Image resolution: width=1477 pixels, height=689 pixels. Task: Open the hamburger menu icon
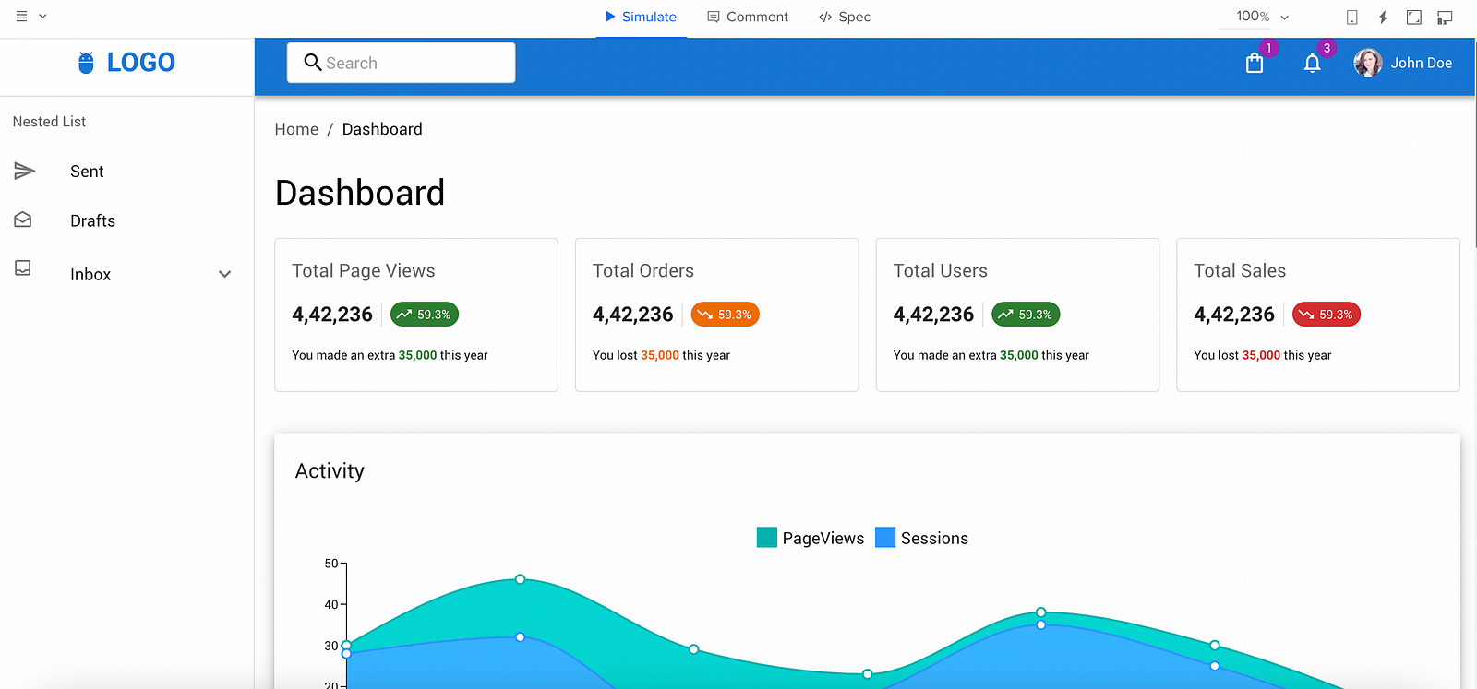point(21,17)
